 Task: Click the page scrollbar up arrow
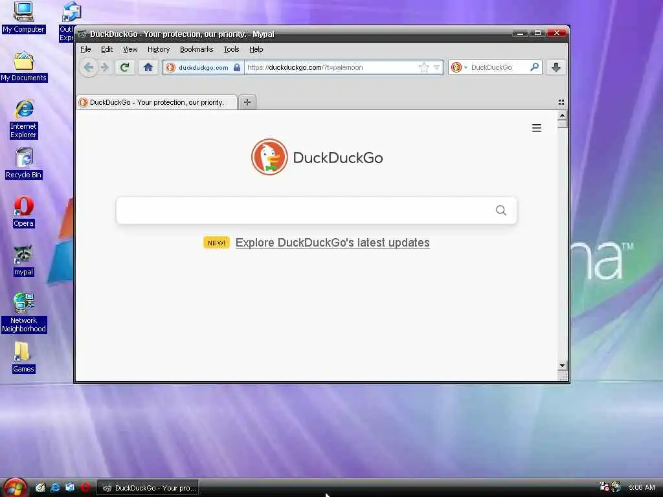coord(562,115)
